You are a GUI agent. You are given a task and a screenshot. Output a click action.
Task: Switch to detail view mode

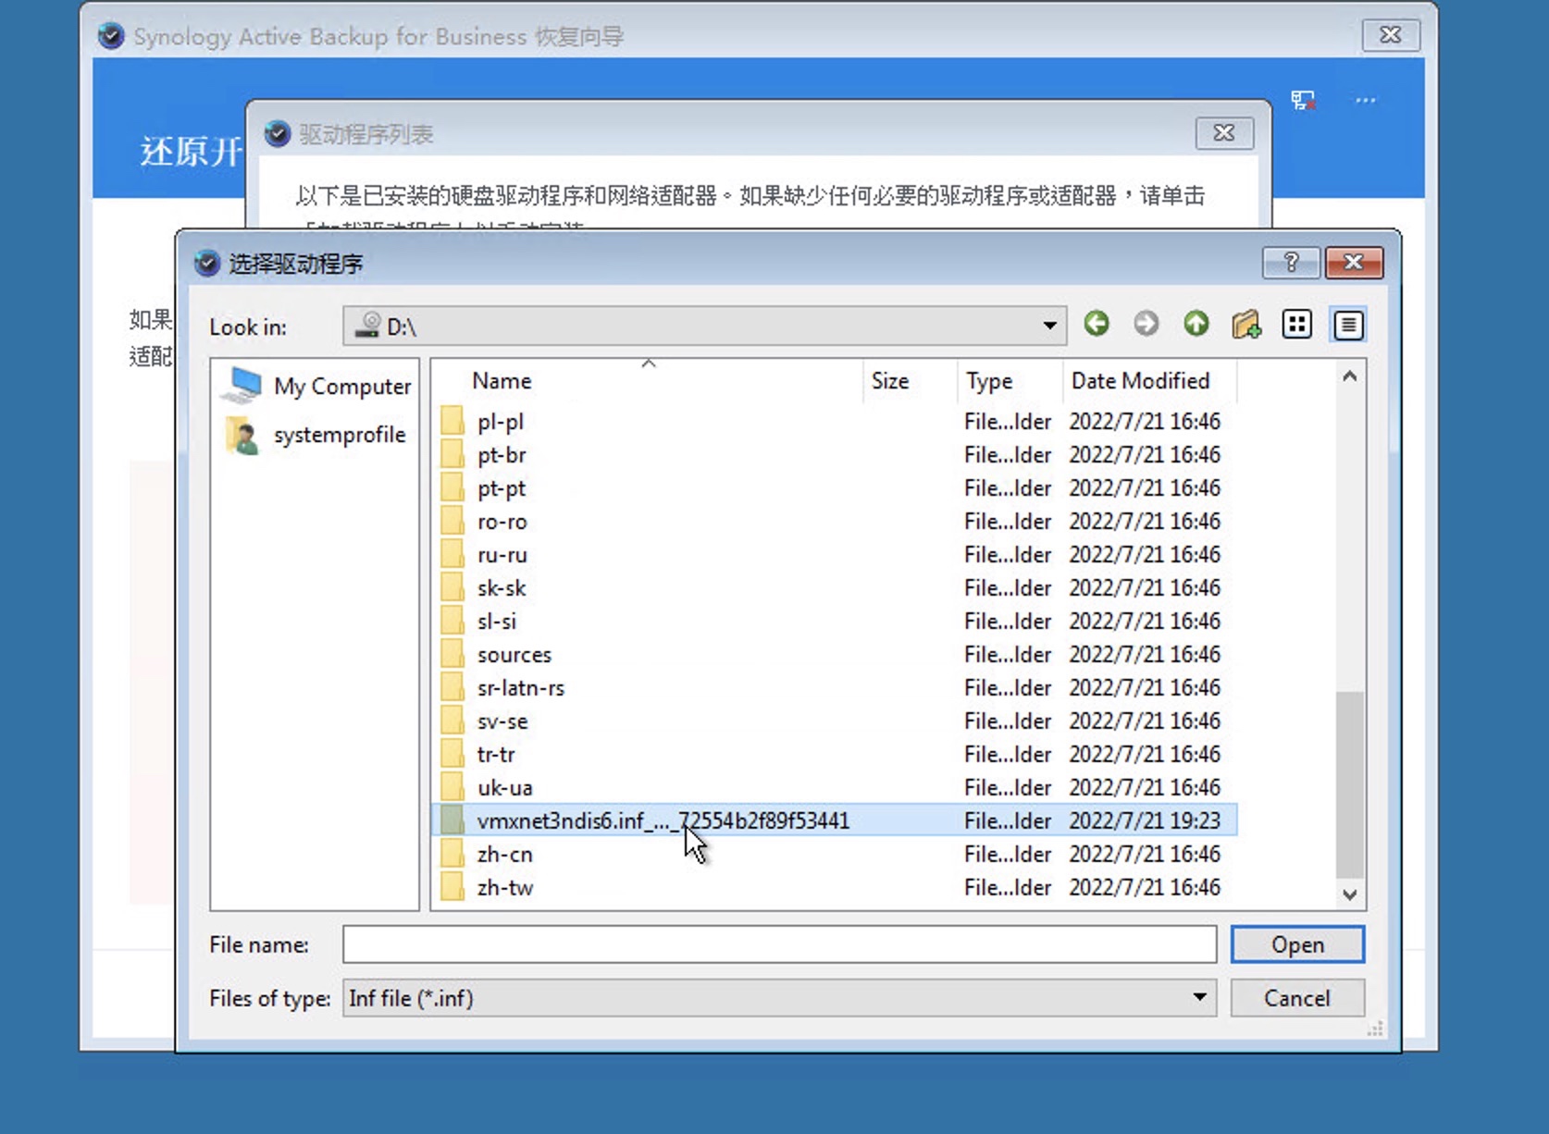[1348, 325]
